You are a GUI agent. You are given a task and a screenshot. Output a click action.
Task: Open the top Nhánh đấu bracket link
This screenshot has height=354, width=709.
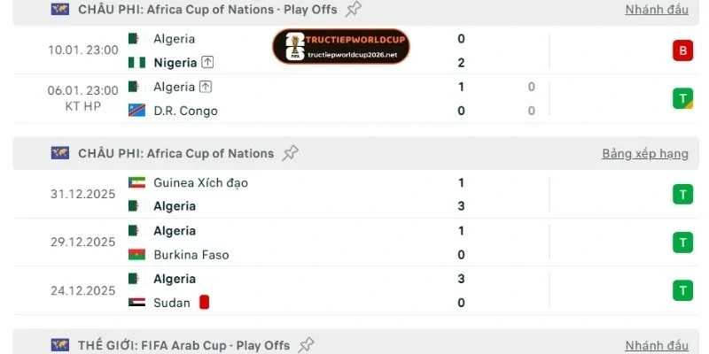click(x=656, y=9)
